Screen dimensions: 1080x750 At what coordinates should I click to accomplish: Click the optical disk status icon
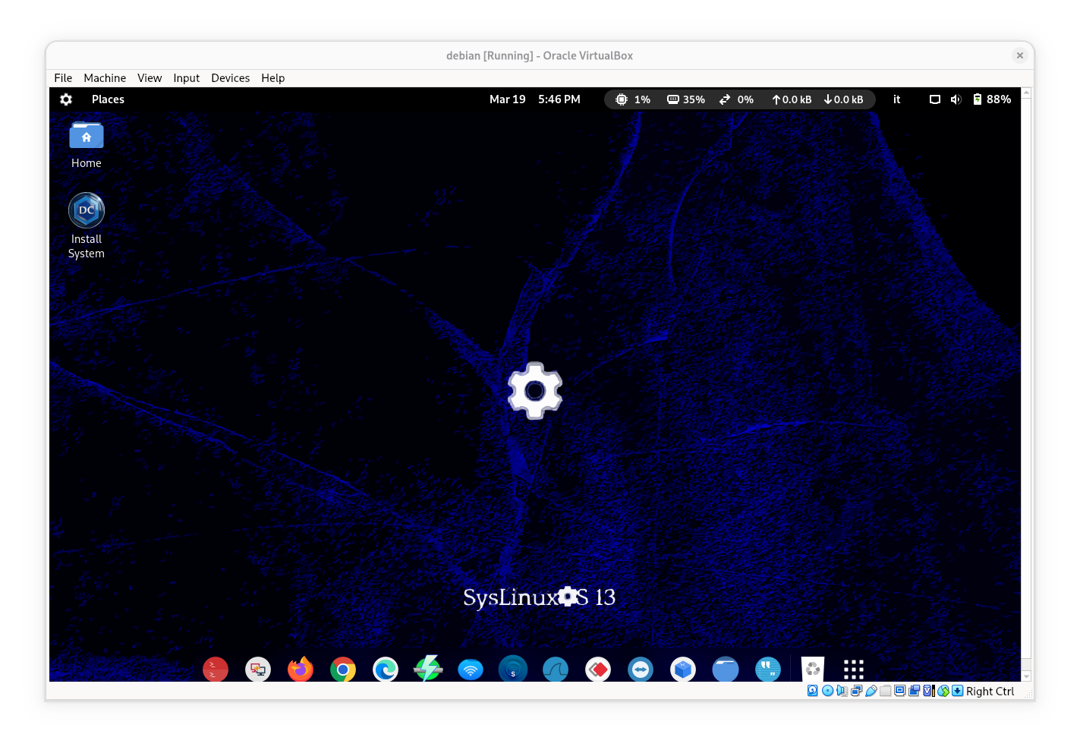827,691
